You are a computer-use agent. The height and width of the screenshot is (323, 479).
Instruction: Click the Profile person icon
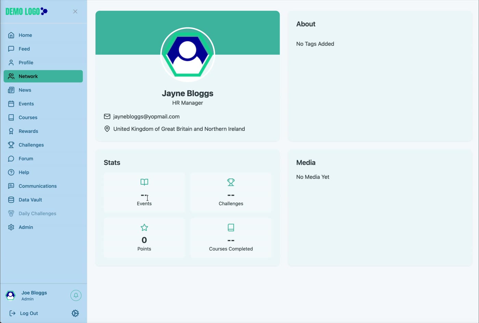[x=11, y=63]
